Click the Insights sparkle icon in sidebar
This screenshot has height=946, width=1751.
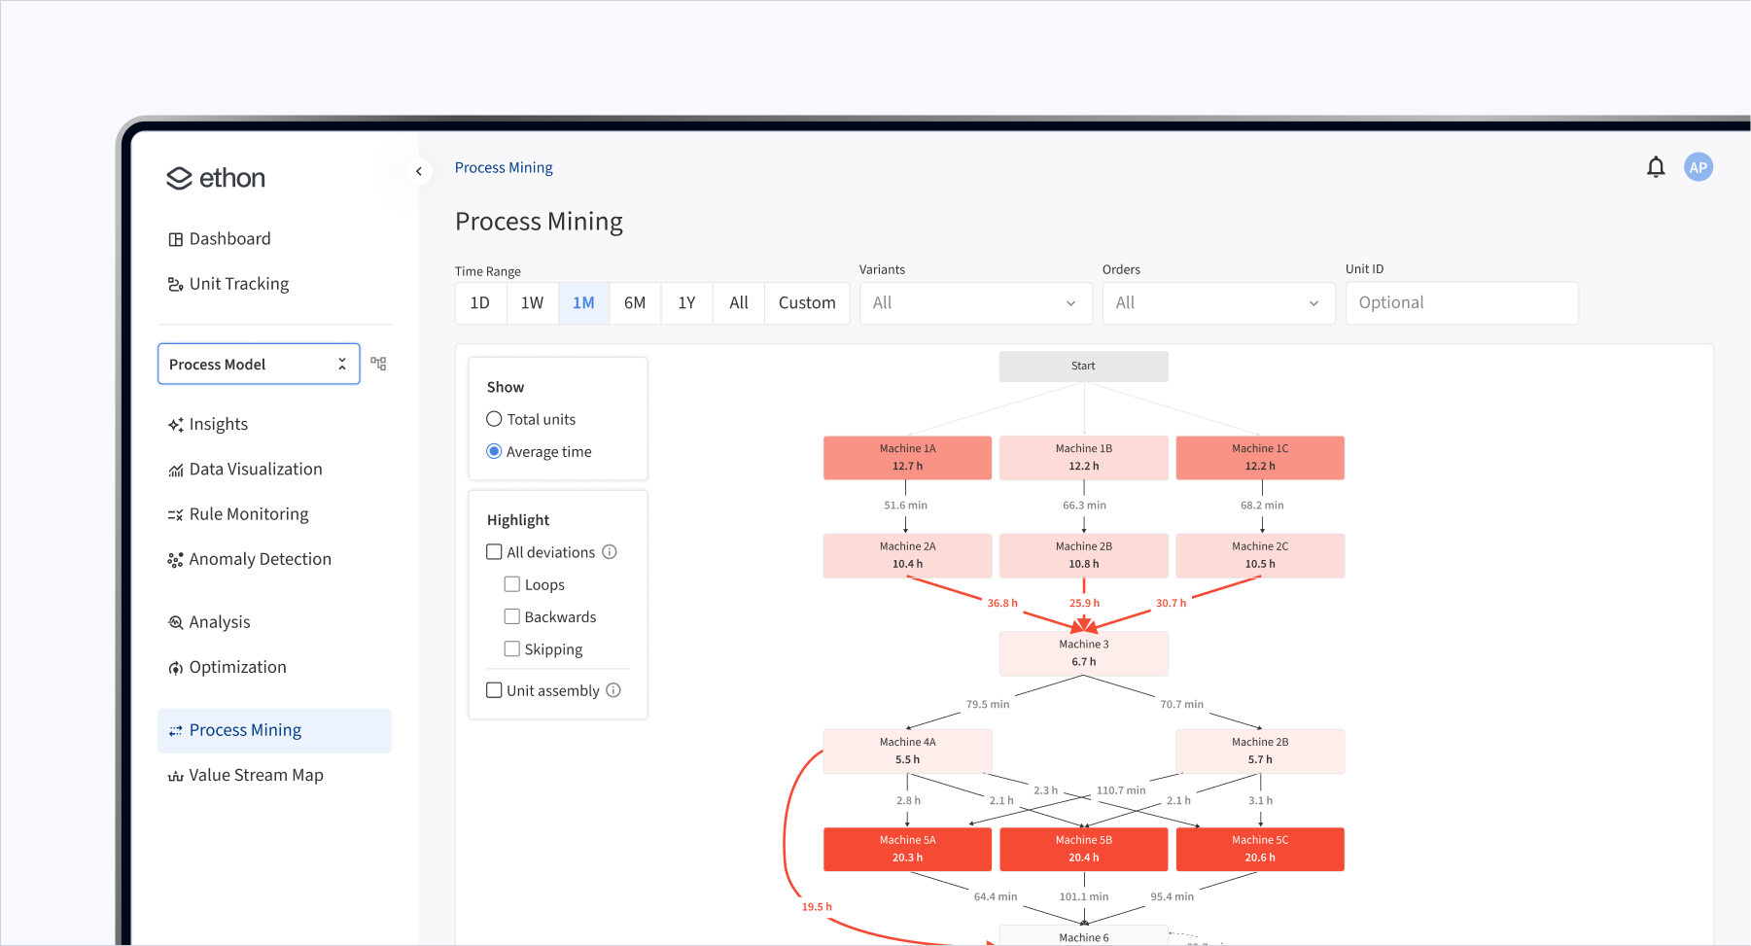(x=175, y=424)
